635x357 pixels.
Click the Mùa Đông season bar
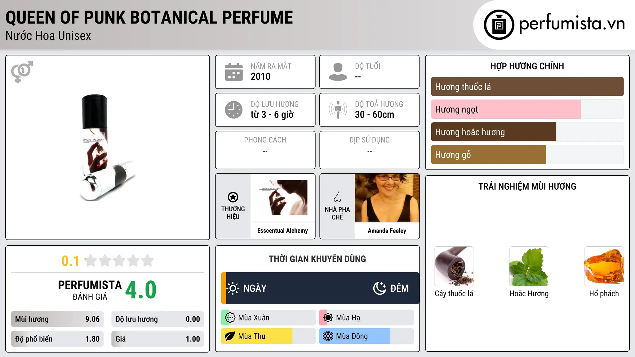[x=366, y=336]
